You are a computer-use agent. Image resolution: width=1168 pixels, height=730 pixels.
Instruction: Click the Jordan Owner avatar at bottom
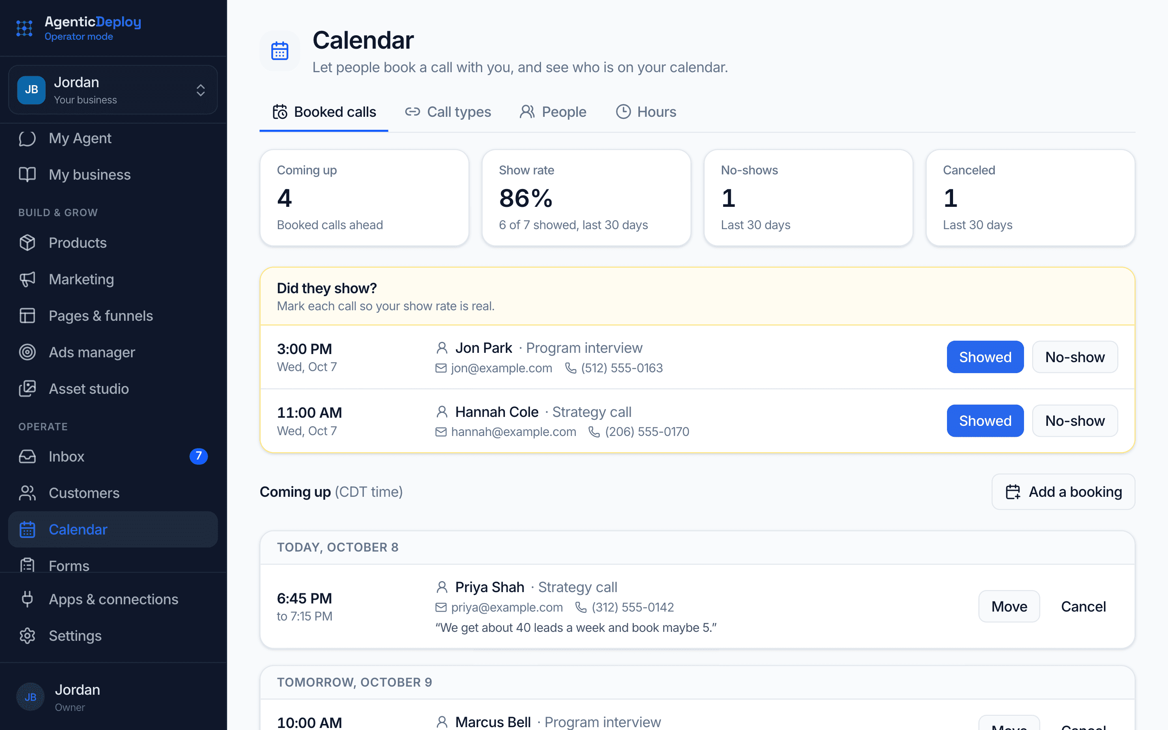pos(30,697)
